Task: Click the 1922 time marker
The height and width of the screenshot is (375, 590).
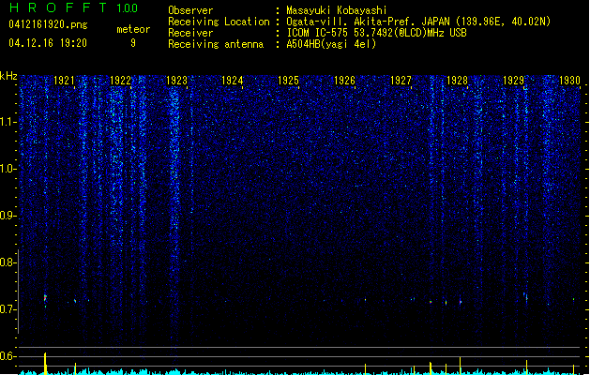Action: [120, 81]
